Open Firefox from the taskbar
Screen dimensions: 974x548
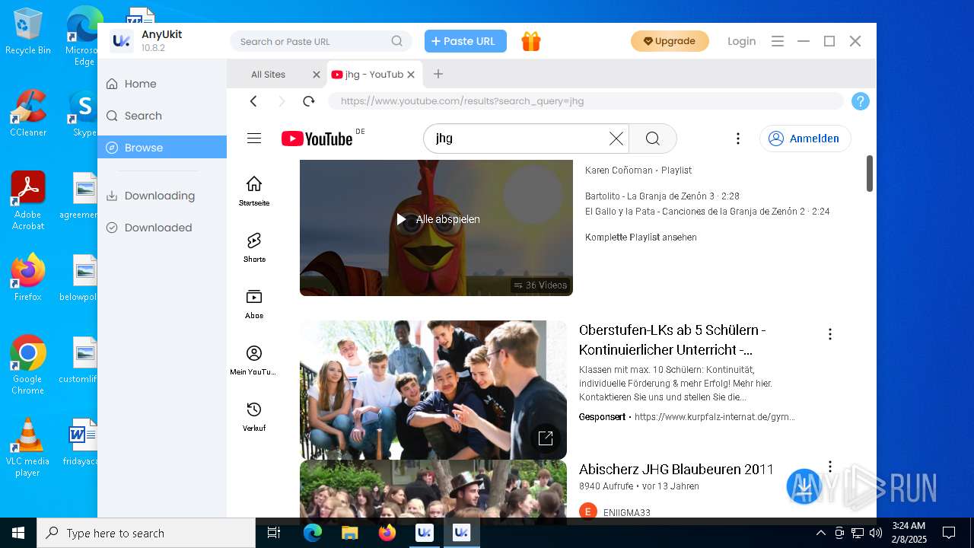(387, 533)
